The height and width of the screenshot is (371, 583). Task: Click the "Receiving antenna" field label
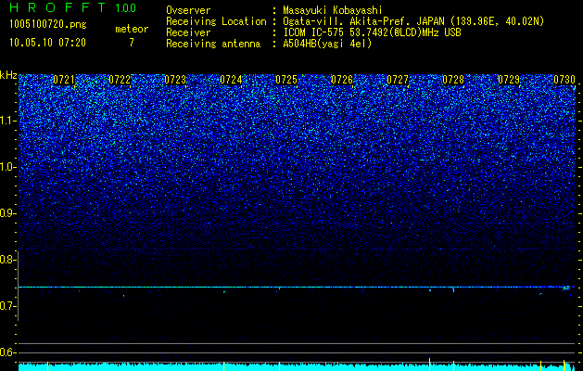[213, 44]
